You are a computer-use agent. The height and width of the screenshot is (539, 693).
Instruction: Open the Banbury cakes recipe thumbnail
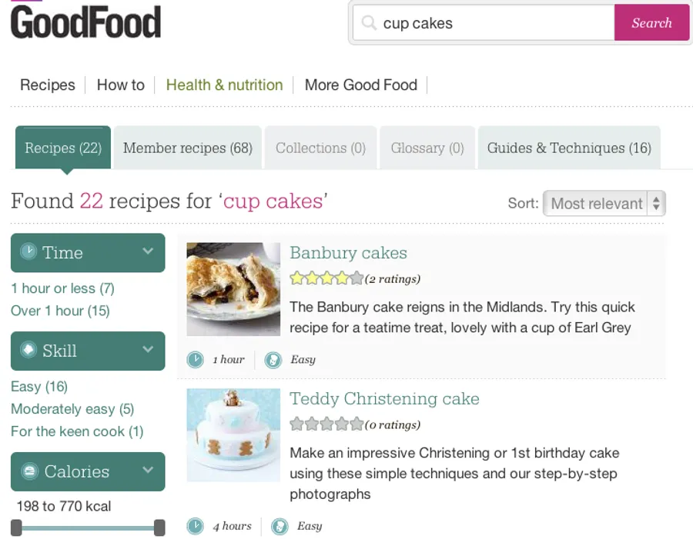233,289
